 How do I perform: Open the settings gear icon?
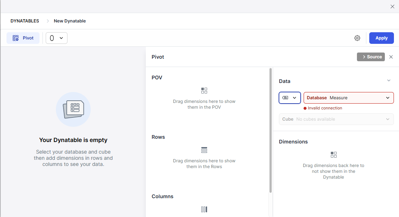pos(357,38)
